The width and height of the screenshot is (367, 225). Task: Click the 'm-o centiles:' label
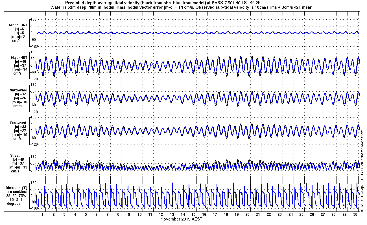tap(17, 192)
